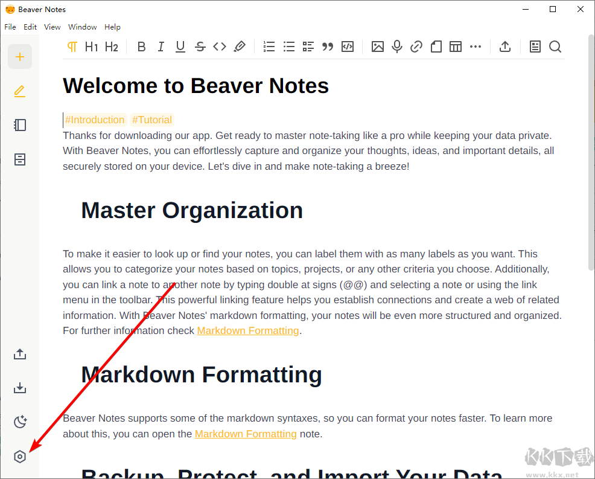Insert an image into the note

(377, 47)
